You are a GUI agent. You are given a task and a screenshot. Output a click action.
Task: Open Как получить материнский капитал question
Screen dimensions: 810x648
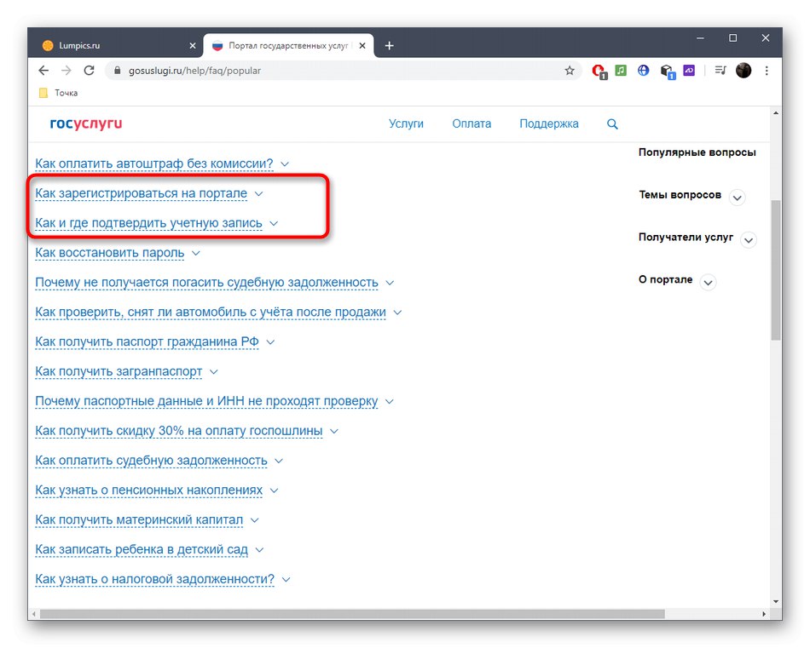click(x=139, y=520)
